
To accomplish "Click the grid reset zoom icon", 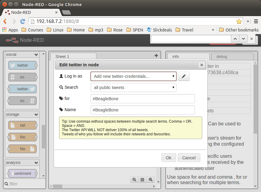I will tap(142, 180).
